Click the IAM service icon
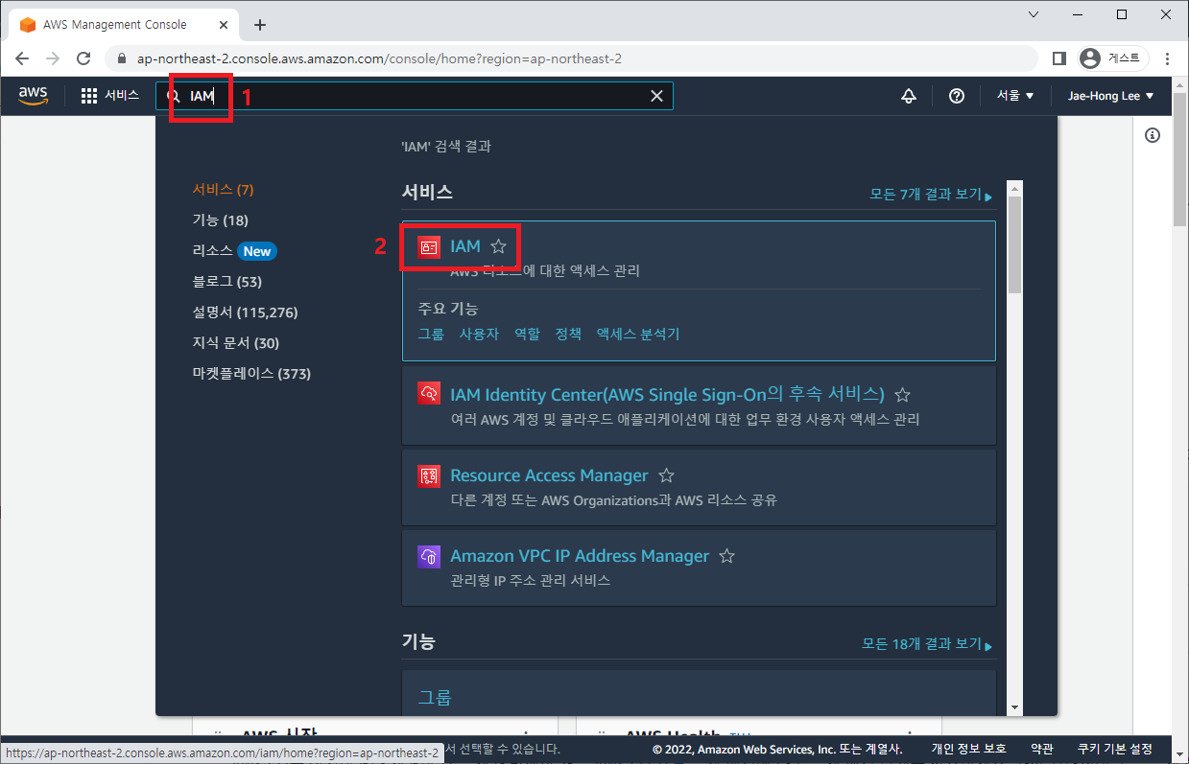 coord(429,247)
